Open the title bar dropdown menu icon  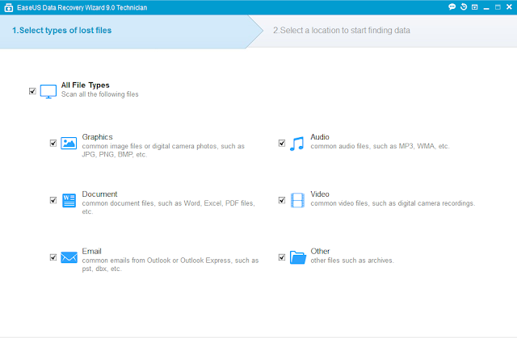point(475,7)
